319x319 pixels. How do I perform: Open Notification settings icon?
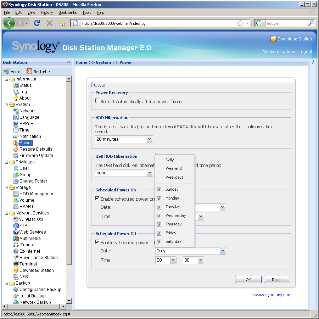point(16,136)
